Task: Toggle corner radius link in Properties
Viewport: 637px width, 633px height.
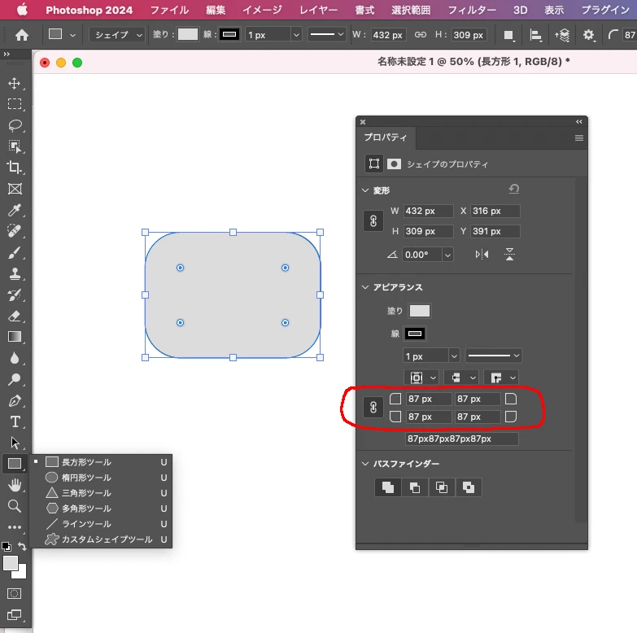Action: pos(373,408)
